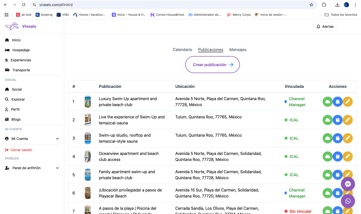Click the yellow pencil edit icon for listing 4
Screen dimensions: 361x214
tap(348, 156)
